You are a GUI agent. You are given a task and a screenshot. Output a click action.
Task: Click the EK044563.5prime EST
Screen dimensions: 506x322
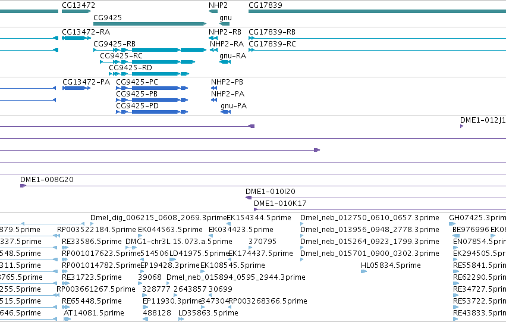tap(170, 230)
